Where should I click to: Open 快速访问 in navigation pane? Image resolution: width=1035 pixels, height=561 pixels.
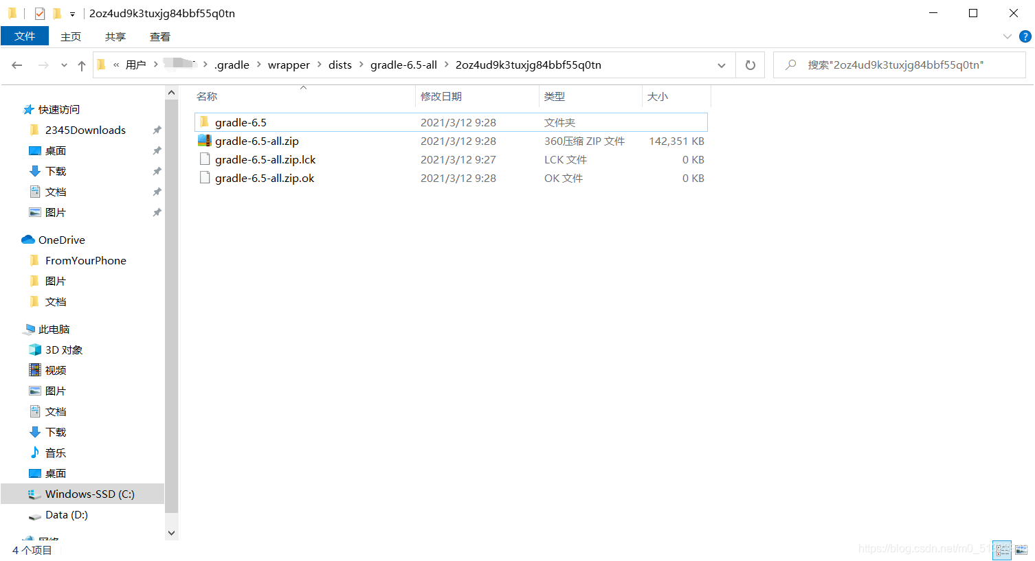pos(58,110)
